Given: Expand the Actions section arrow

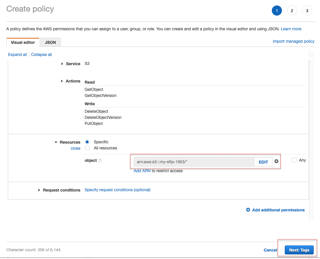Looking at the screenshot, I should 62,81.
